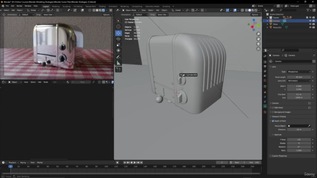Viewport: 317px width, 178px height.
Task: Jump to the timeline end frame
Action: point(142,163)
